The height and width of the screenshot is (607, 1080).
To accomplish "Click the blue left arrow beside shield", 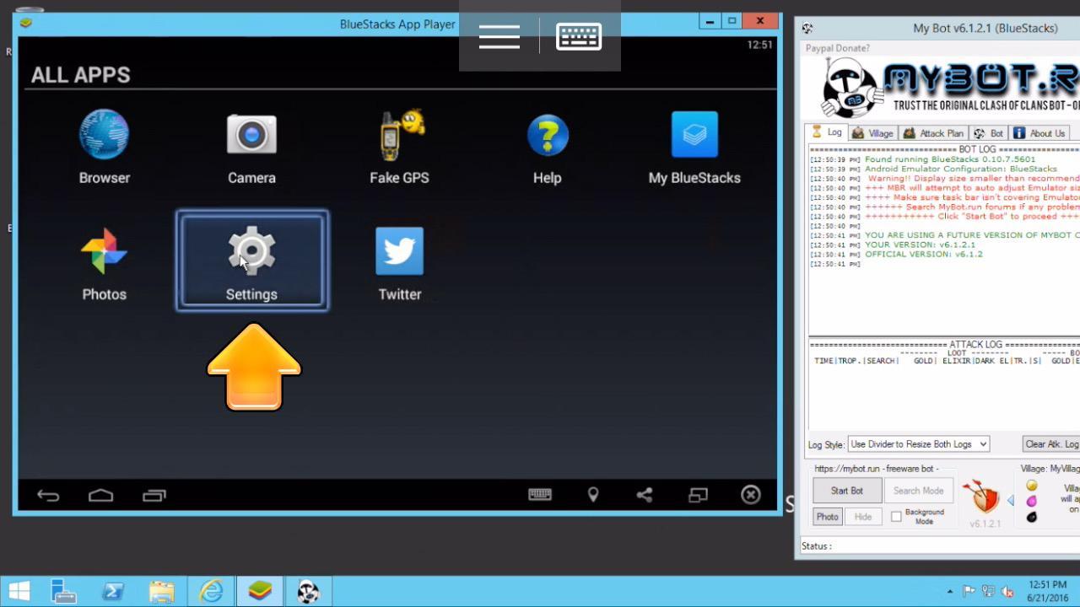I will (x=1010, y=501).
